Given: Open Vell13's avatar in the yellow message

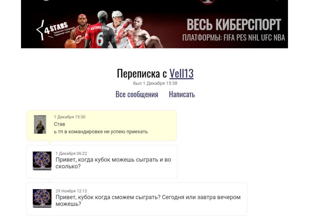Looking at the screenshot, I should point(40,125).
